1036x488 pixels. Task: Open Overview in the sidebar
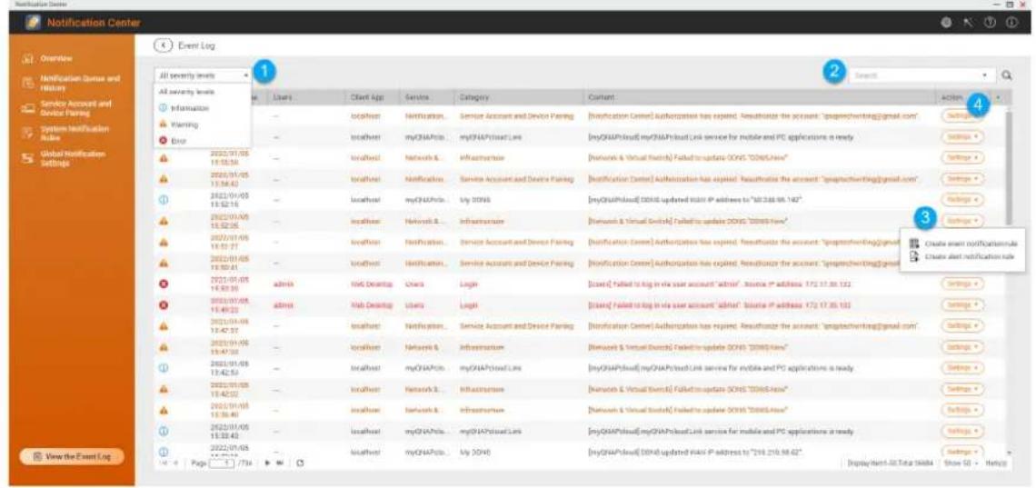coord(55,58)
